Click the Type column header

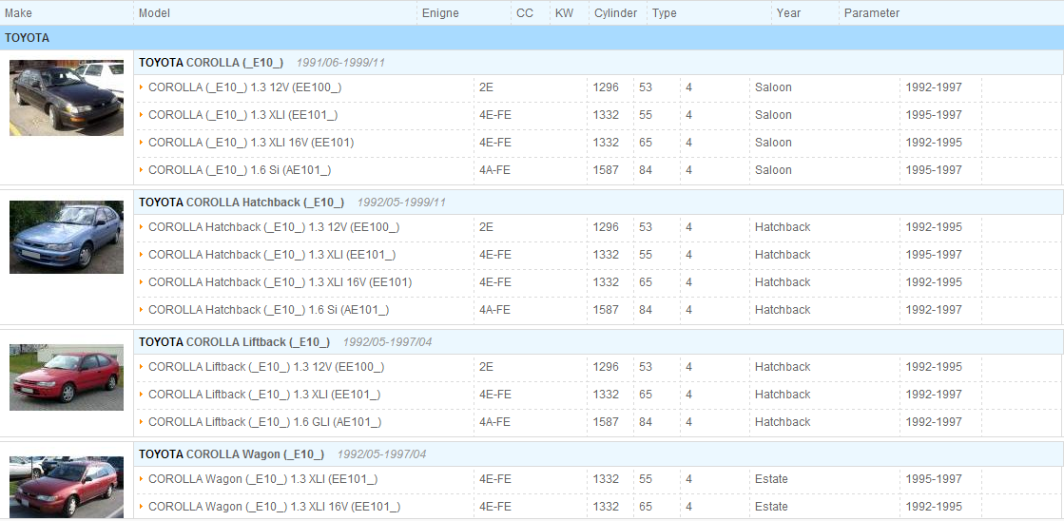(665, 13)
